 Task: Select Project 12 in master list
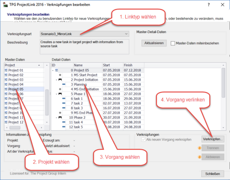tap(16, 122)
